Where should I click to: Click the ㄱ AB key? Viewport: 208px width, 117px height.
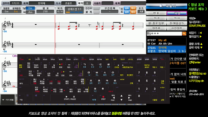[x=84, y=65]
